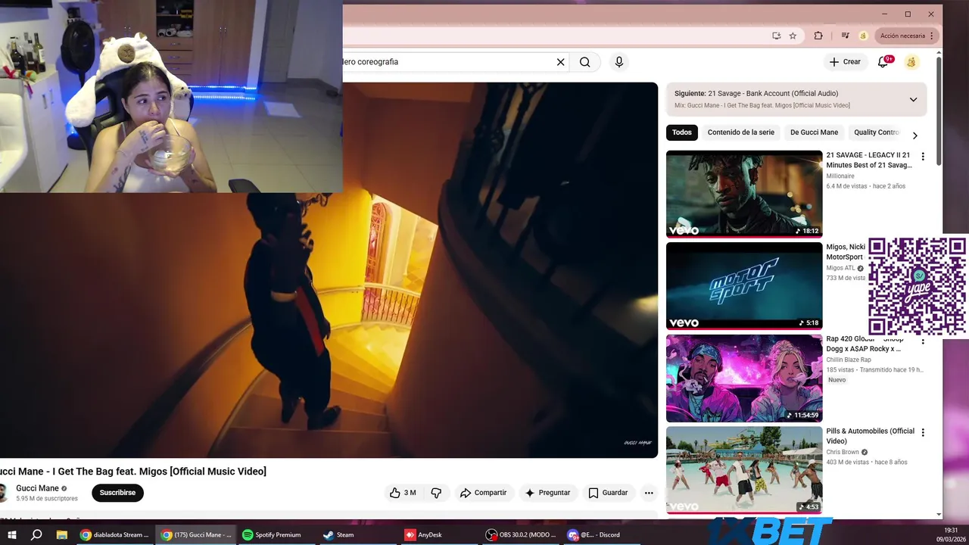Open the Chrome extensions puzzle icon
Image resolution: width=969 pixels, height=545 pixels.
tap(818, 36)
